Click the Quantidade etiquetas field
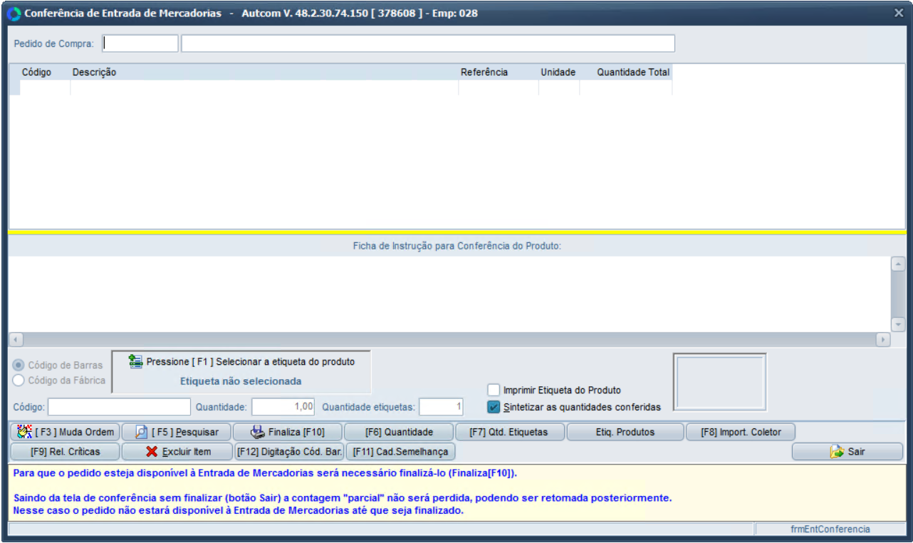 click(x=442, y=407)
